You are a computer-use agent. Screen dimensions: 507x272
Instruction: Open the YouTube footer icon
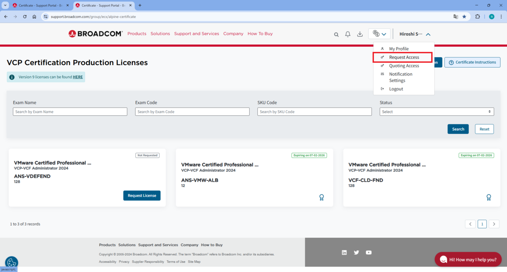point(369,253)
